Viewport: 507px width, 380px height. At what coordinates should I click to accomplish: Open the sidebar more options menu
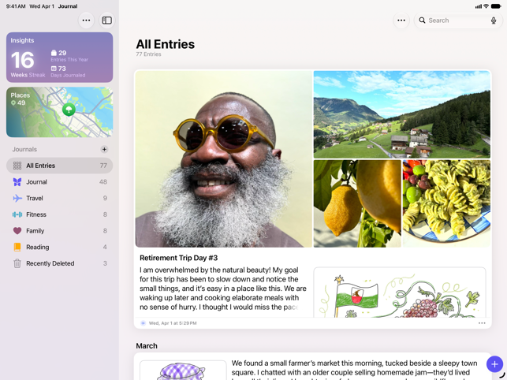coord(86,20)
